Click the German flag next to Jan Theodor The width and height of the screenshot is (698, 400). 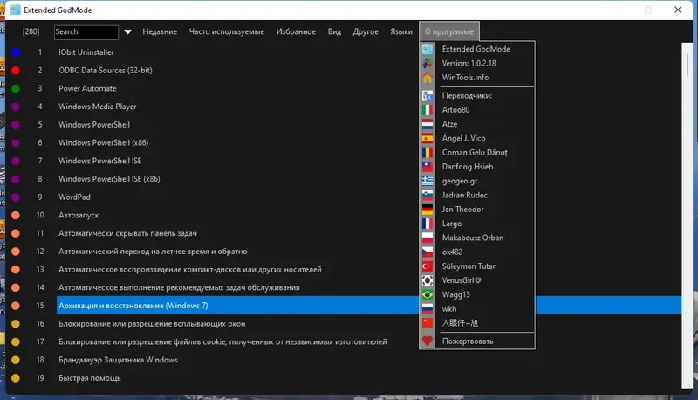click(428, 210)
